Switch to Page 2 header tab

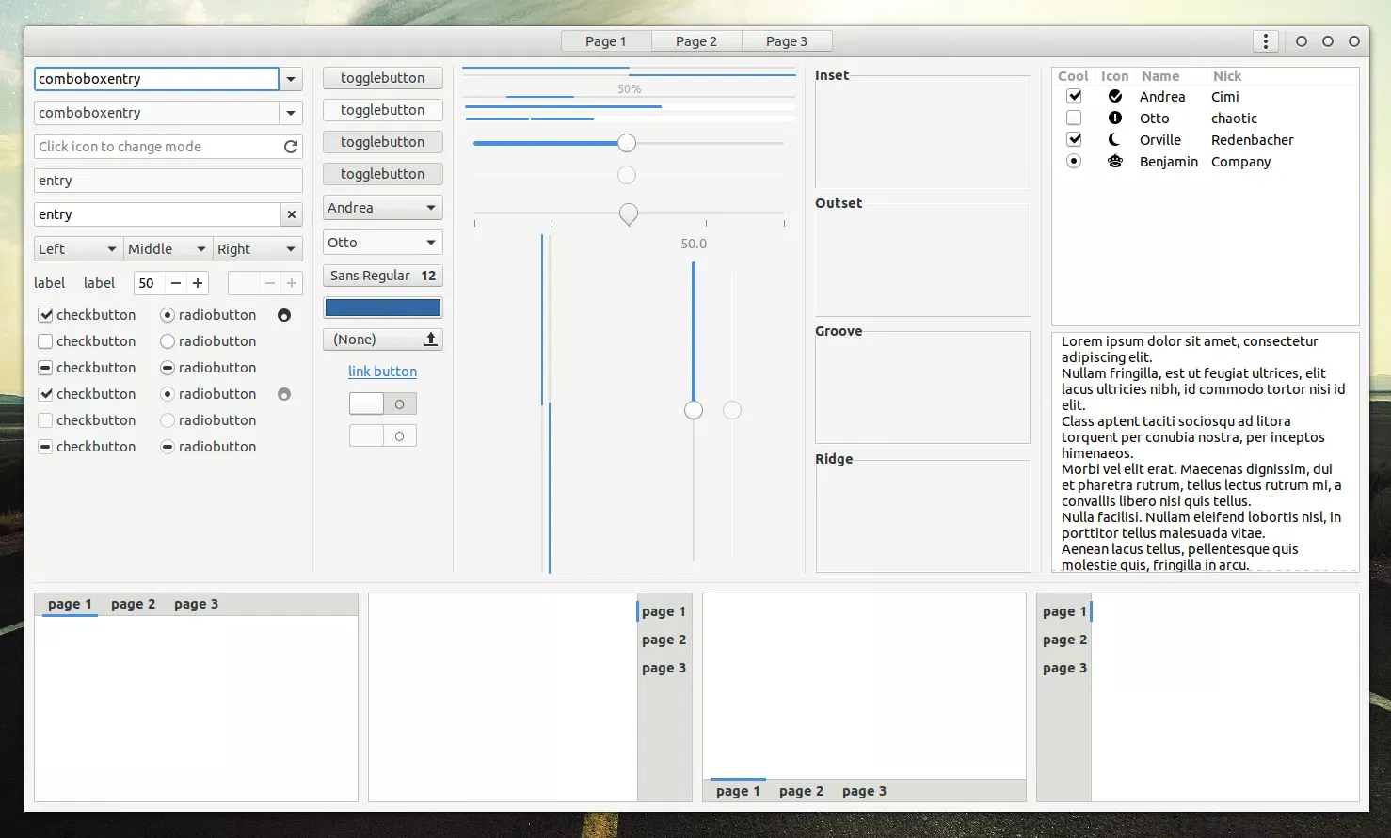pyautogui.click(x=695, y=41)
